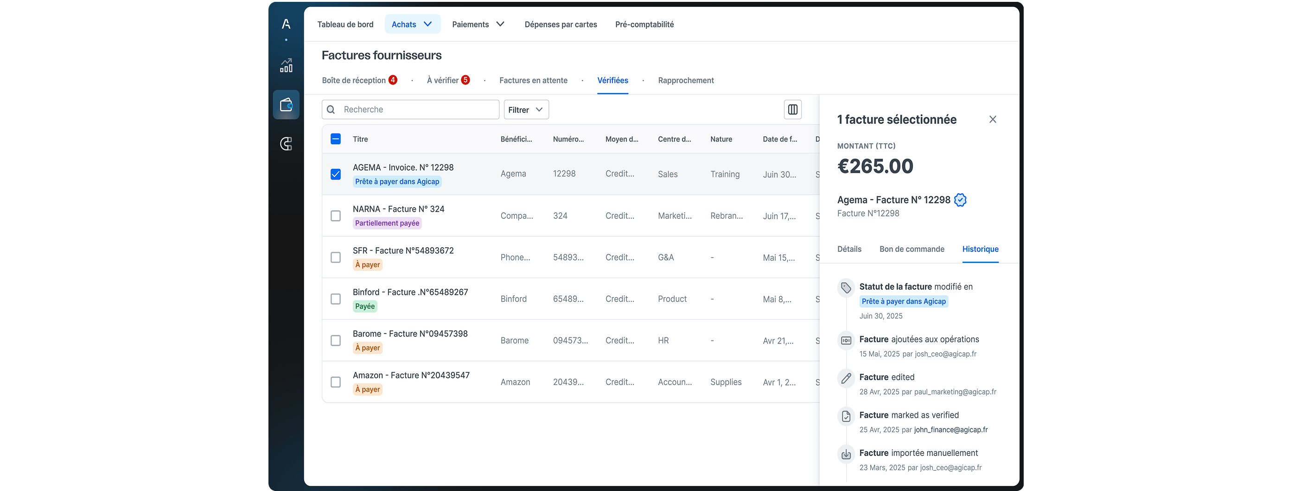This screenshot has height=491, width=1313.
Task: Go to Tableau de bord
Action: (345, 25)
